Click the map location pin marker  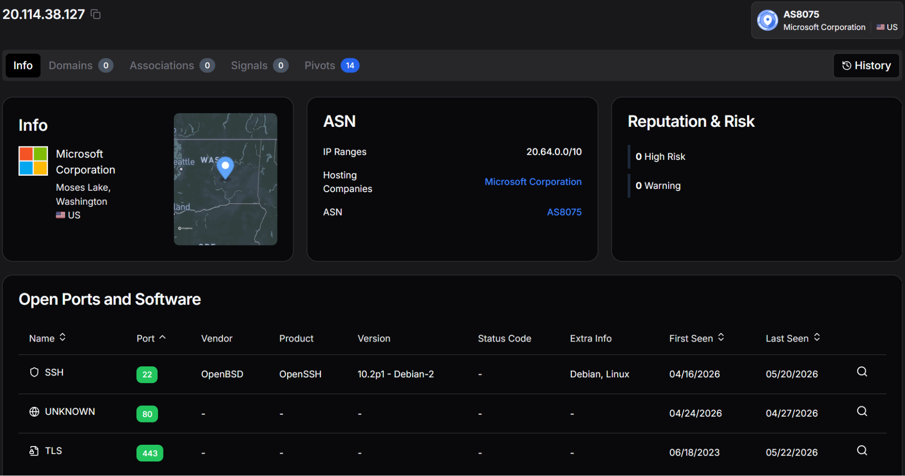pos(225,168)
